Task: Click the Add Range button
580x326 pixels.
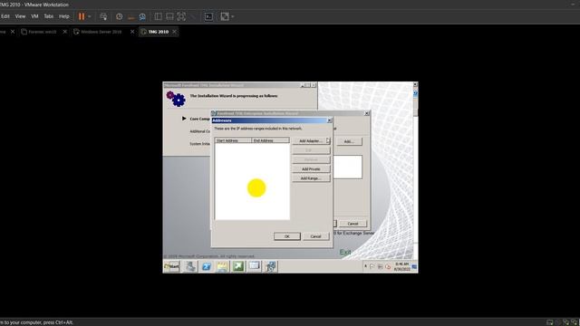Action: tap(311, 178)
